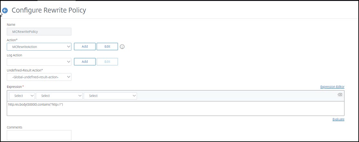Image resolution: width=359 pixels, height=142 pixels.
Task: Click the disabled Edit button for Log Action
Action: click(107, 62)
